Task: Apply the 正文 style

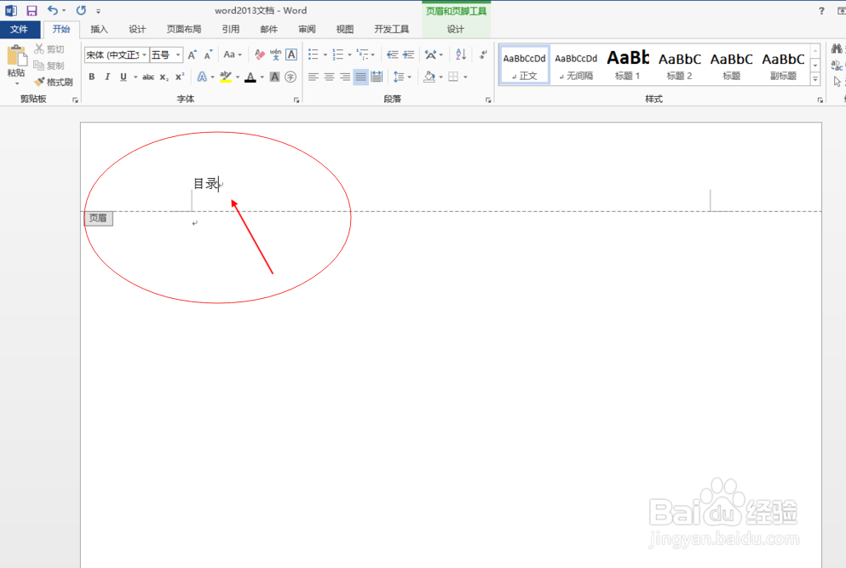Action: tap(525, 66)
